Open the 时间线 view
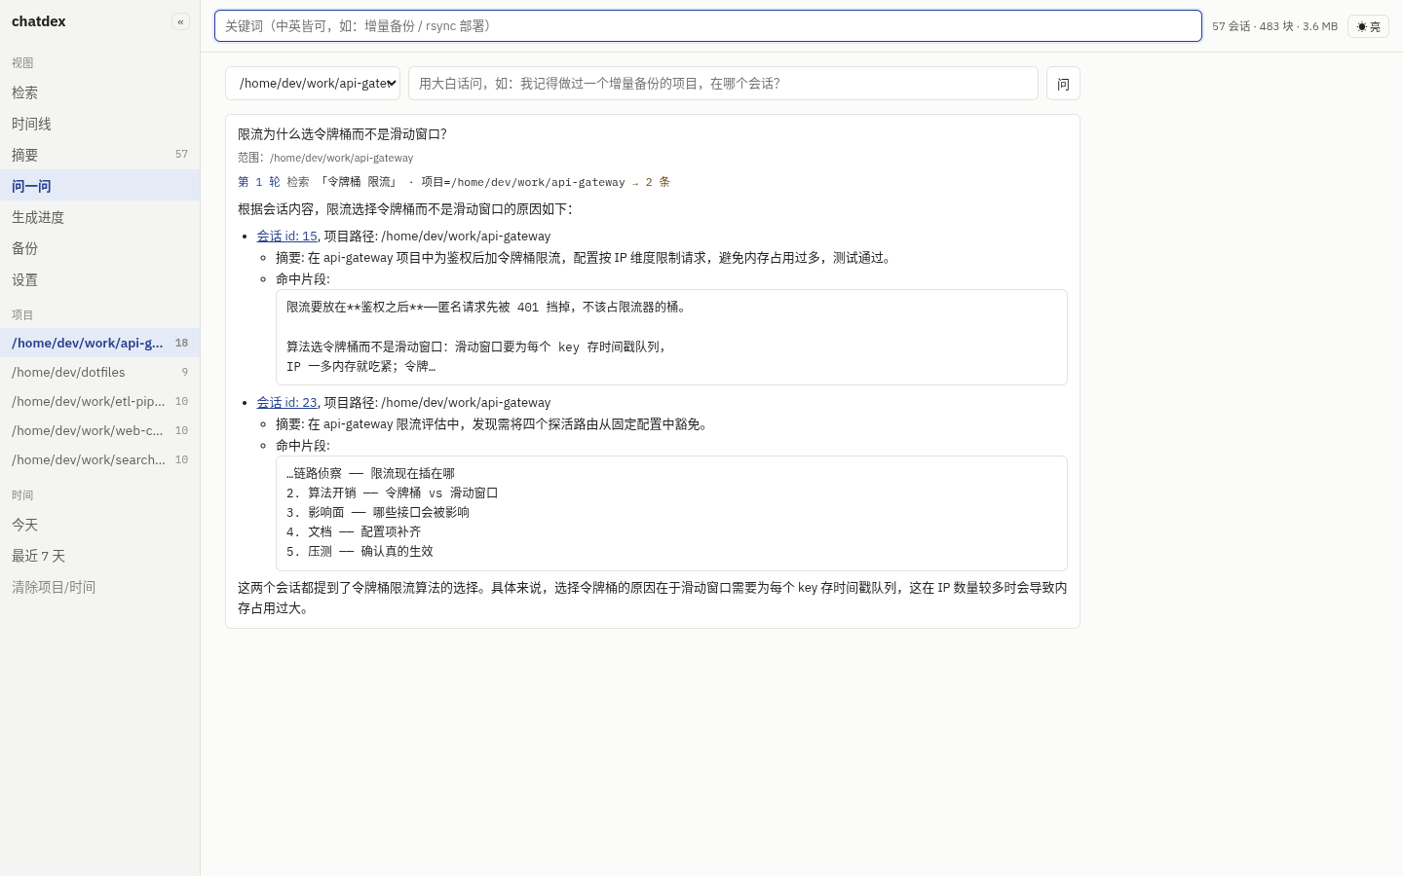This screenshot has height=876, width=1403. 99,124
